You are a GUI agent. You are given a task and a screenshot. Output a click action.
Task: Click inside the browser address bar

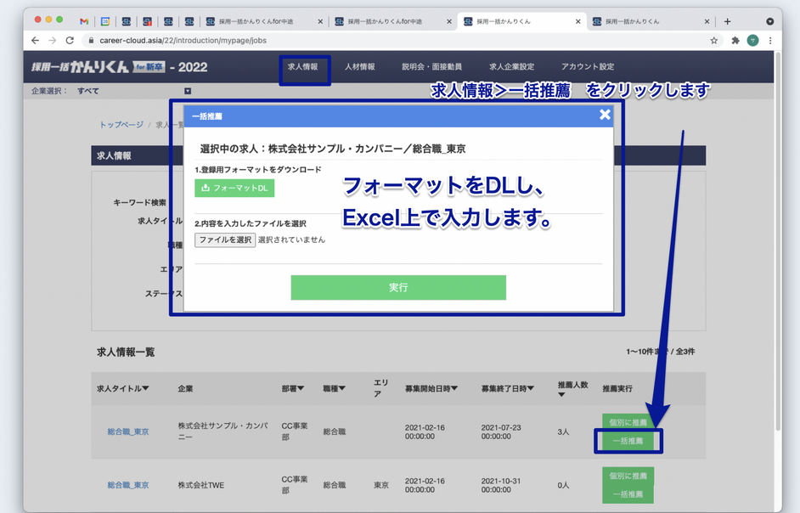pos(255,40)
